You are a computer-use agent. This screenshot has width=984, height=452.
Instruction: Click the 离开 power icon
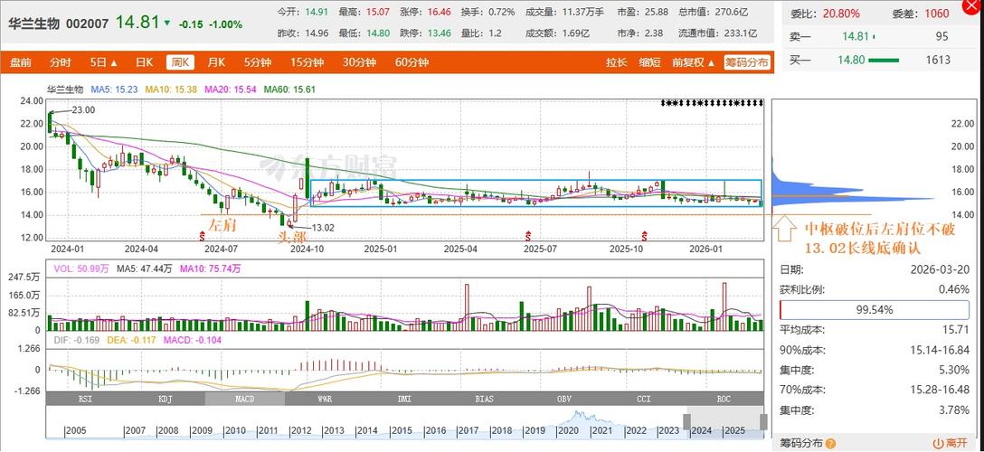[x=939, y=443]
